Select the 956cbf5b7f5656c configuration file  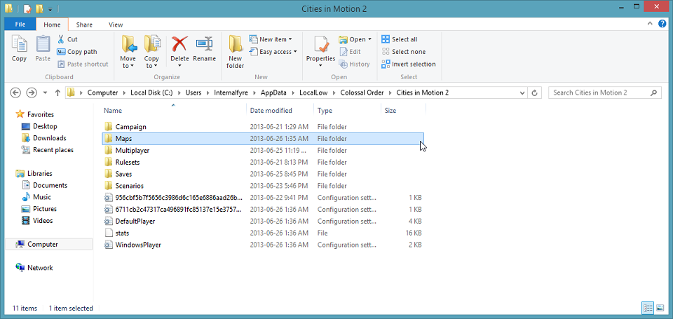263,198
